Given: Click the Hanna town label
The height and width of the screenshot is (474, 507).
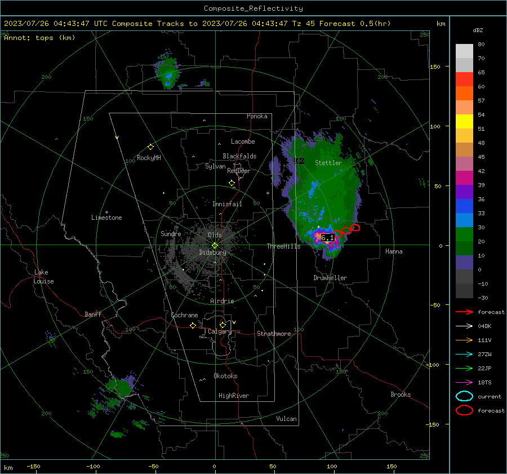Looking at the screenshot, I should pos(394,251).
